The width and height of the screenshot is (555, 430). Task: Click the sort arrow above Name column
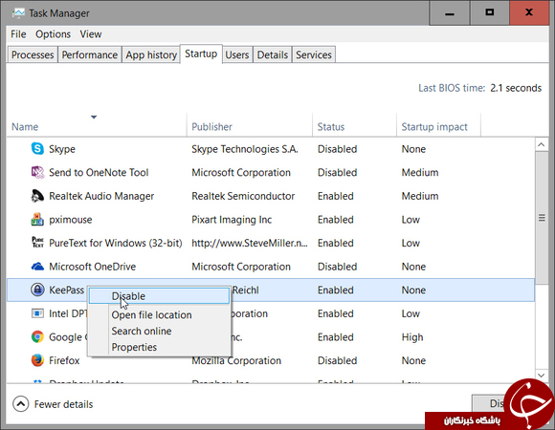[94, 117]
